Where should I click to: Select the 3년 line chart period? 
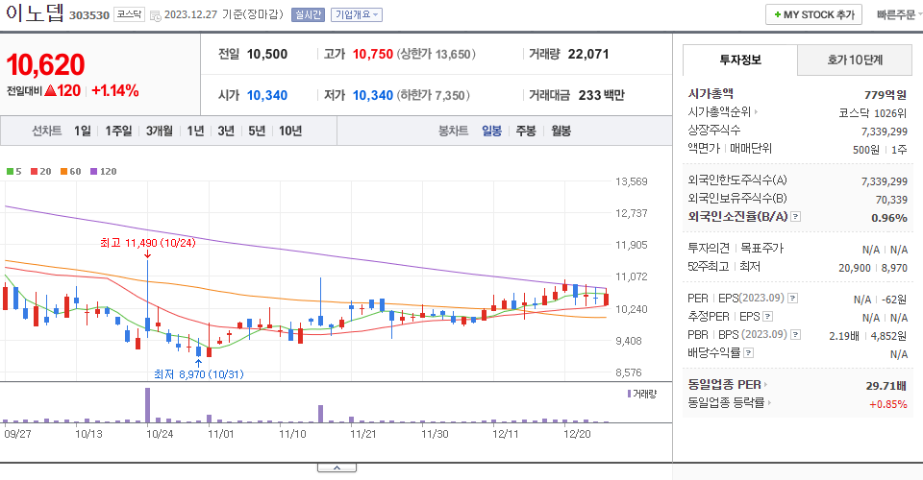[x=226, y=131]
